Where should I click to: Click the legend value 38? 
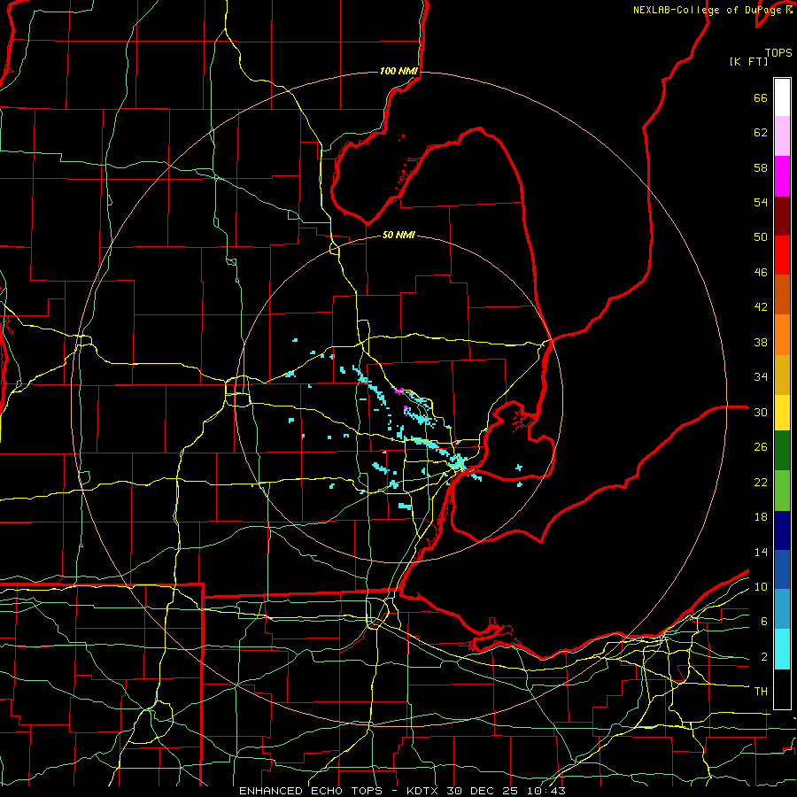coord(761,342)
